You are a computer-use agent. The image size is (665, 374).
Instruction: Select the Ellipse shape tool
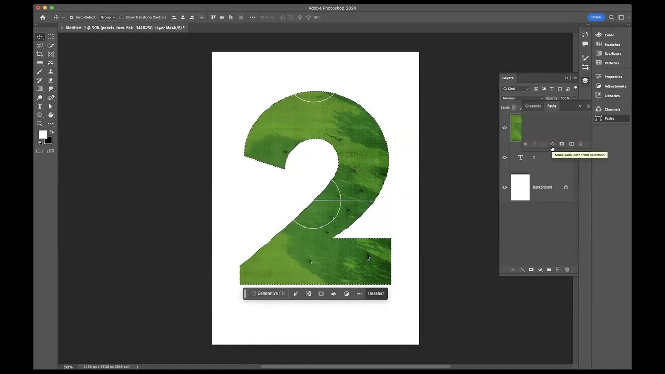[x=39, y=115]
